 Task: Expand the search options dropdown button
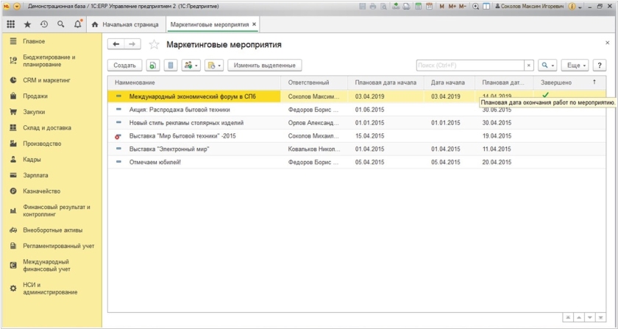coord(547,66)
